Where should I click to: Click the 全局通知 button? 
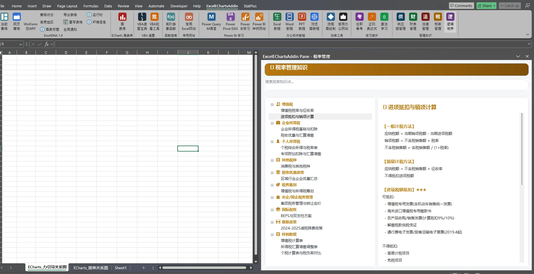click(x=70, y=29)
